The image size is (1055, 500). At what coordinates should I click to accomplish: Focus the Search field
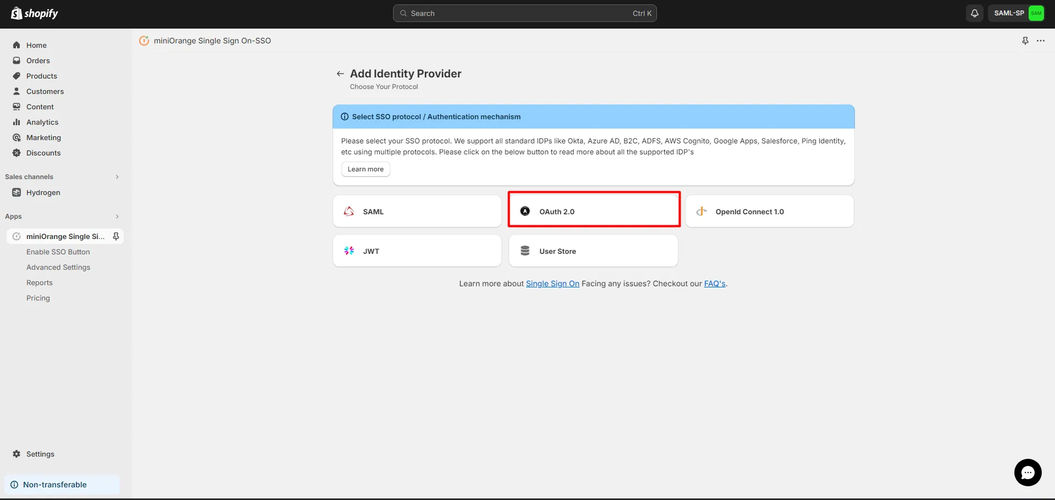pyautogui.click(x=524, y=13)
